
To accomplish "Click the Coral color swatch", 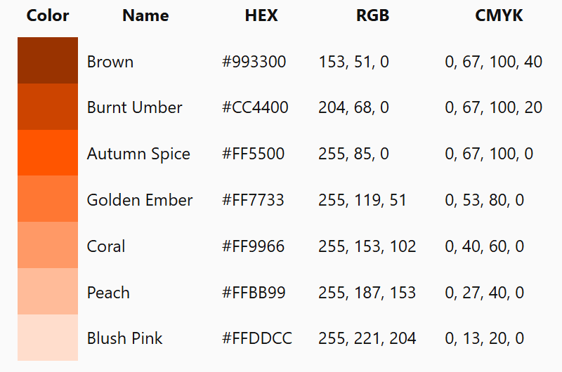I will pyautogui.click(x=48, y=245).
